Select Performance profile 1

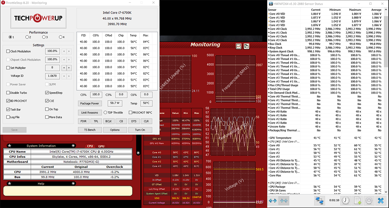coord(10,37)
